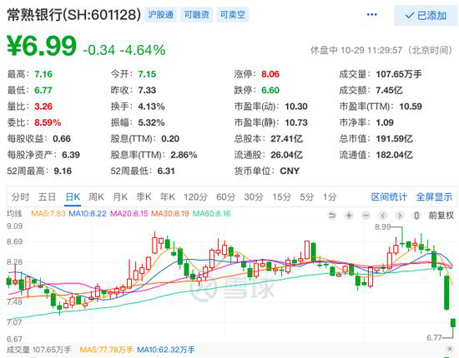The height and width of the screenshot is (358, 459).
Task: Click the 沪股通 tag
Action: (161, 15)
